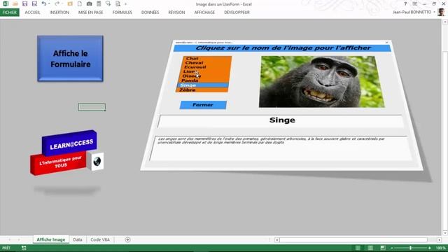Select Chat in the animal list
Viewport: 448px width, 252px height.
point(192,58)
